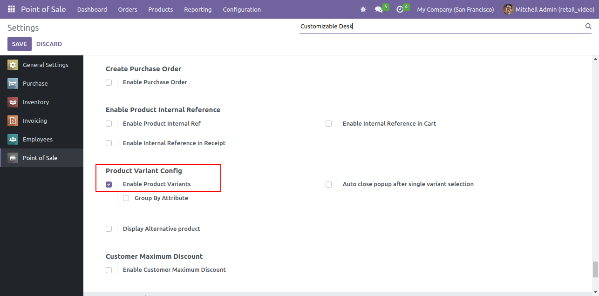Click the Product Variant Config heading

(x=144, y=171)
